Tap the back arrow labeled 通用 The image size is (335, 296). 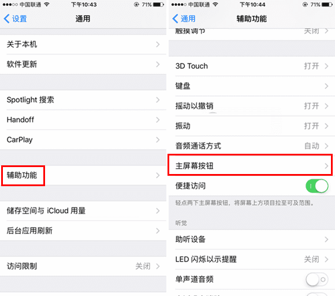[184, 19]
